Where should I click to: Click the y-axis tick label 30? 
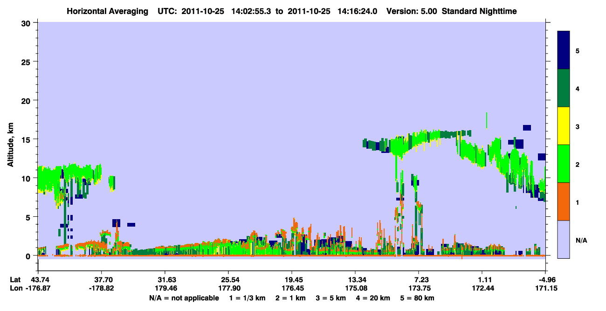click(x=27, y=23)
